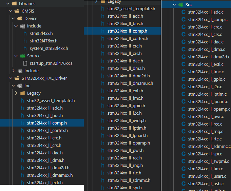Collapse the CMSIS folder chevron
The height and width of the screenshot is (191, 231).
tap(11, 11)
